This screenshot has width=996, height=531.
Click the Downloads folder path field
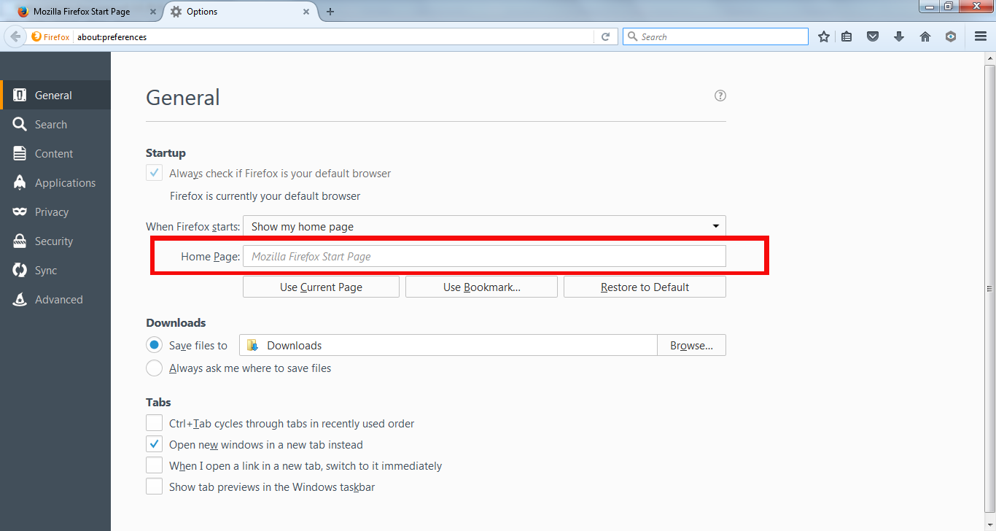448,345
